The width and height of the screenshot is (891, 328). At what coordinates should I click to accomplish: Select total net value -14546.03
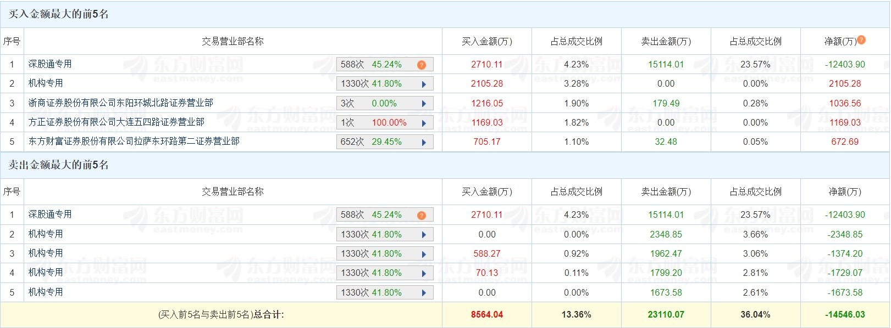[845, 315]
